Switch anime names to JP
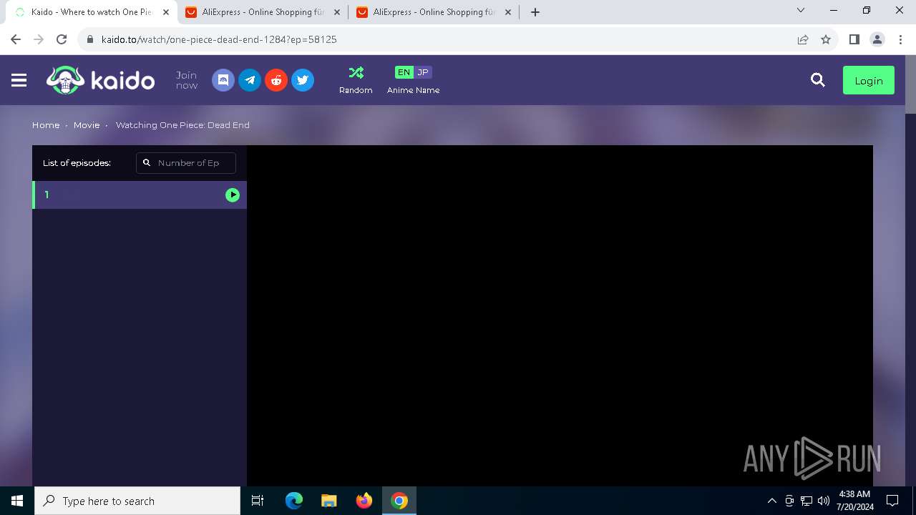 point(423,72)
